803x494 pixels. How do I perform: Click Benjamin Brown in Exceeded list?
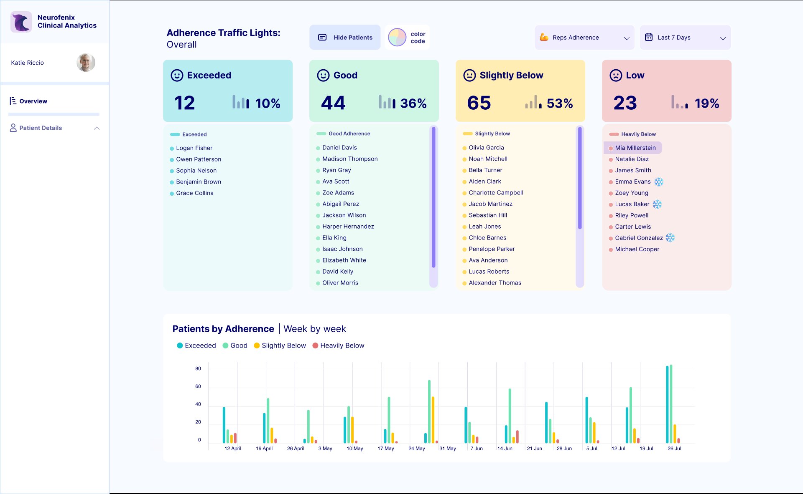pyautogui.click(x=199, y=182)
